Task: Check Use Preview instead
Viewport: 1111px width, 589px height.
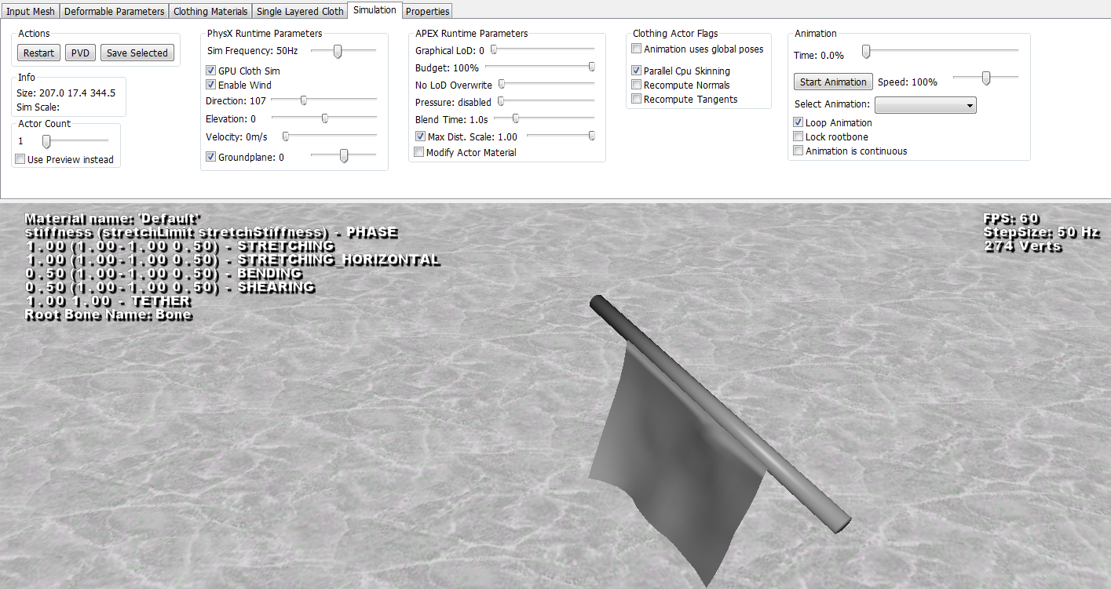Action: [20, 159]
